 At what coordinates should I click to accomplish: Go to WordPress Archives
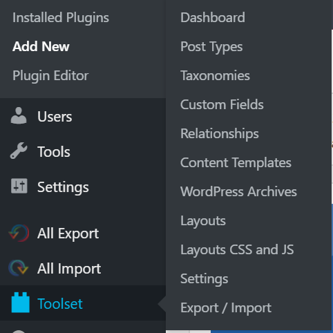pos(238,191)
